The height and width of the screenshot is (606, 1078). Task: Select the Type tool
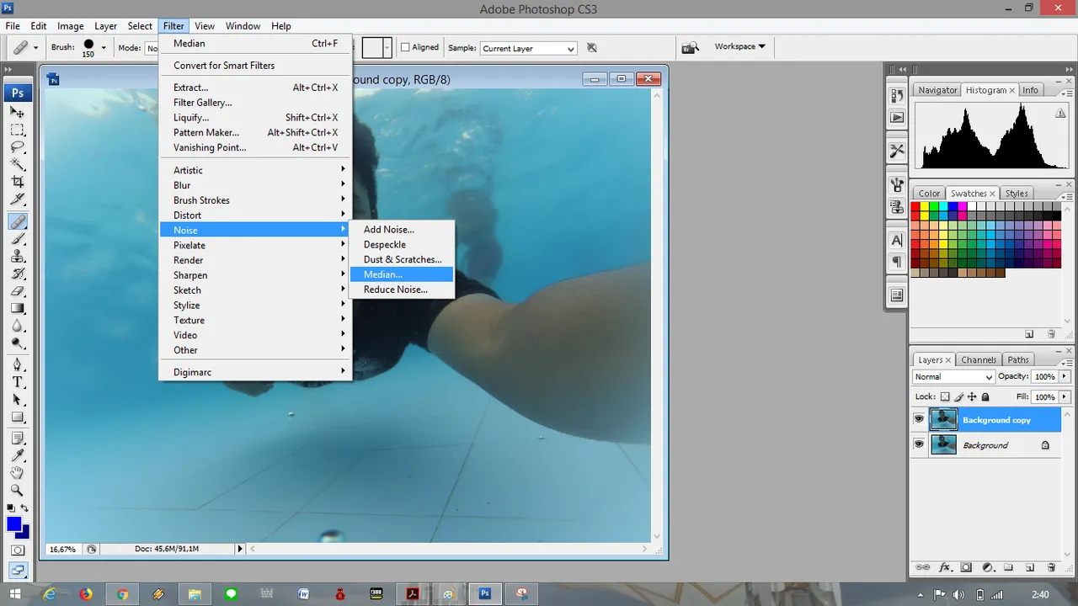tap(18, 383)
